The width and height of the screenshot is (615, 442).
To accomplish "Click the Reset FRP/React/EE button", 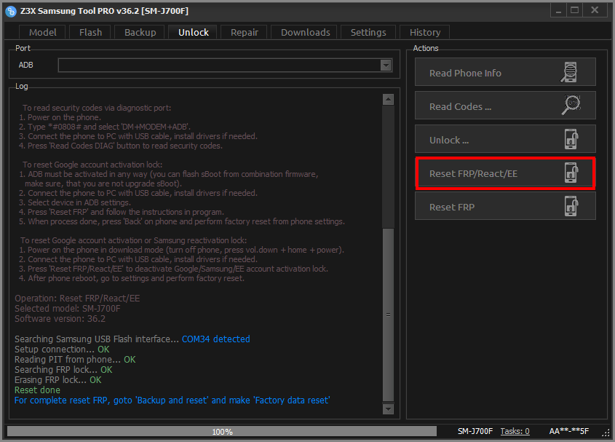I will 505,173.
